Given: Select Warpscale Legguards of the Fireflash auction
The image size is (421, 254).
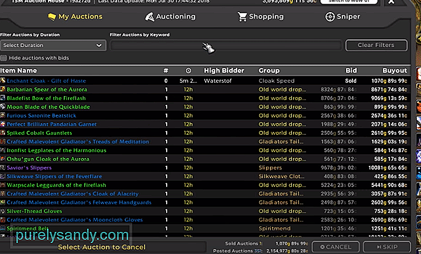Looking at the screenshot, I should pyautogui.click(x=205, y=185).
